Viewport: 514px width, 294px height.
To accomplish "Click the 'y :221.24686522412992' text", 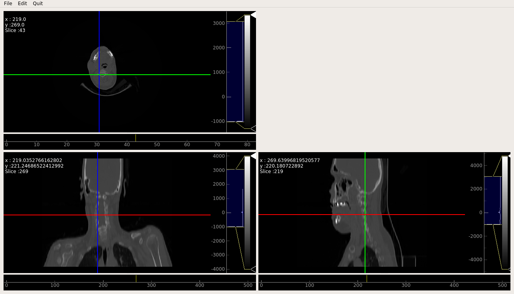I will pyautogui.click(x=34, y=166).
